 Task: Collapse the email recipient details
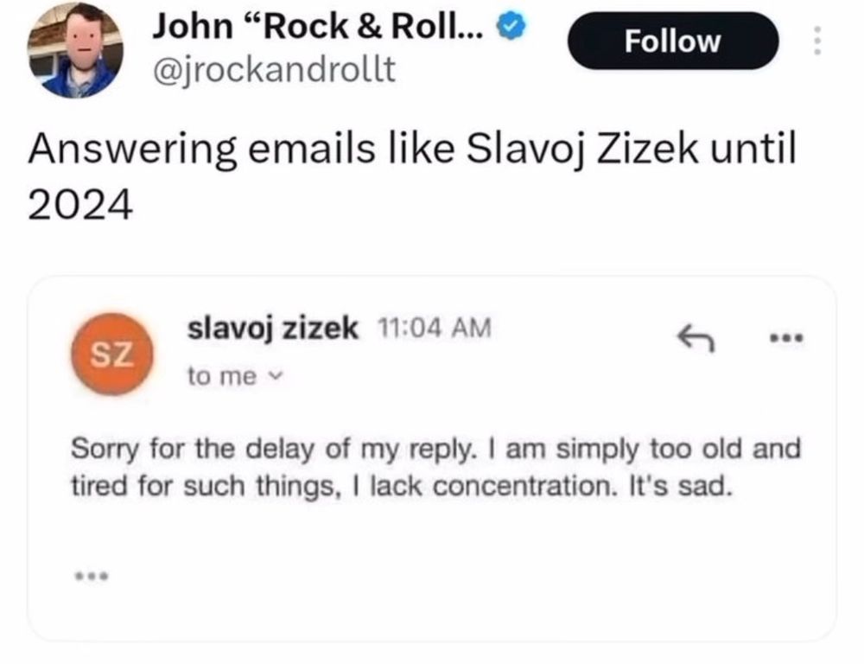coord(275,376)
